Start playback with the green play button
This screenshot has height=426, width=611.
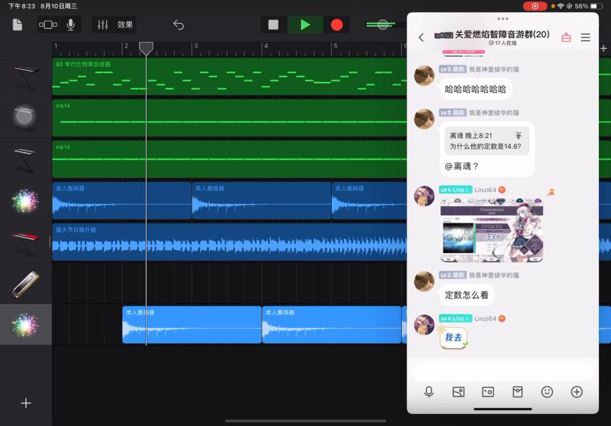coord(305,25)
